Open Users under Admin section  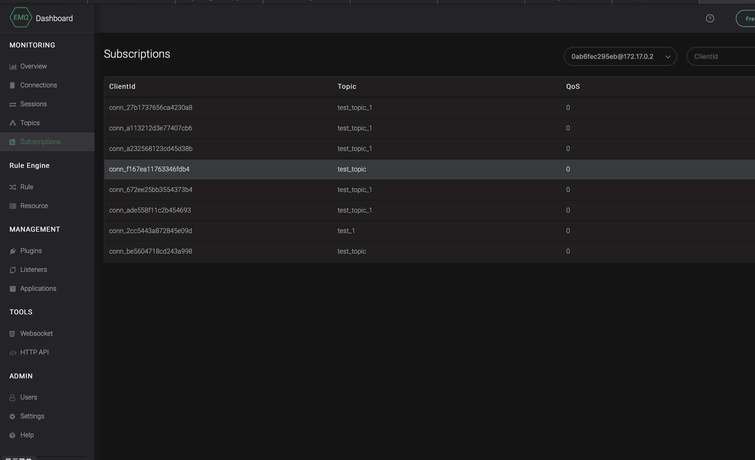coord(29,397)
